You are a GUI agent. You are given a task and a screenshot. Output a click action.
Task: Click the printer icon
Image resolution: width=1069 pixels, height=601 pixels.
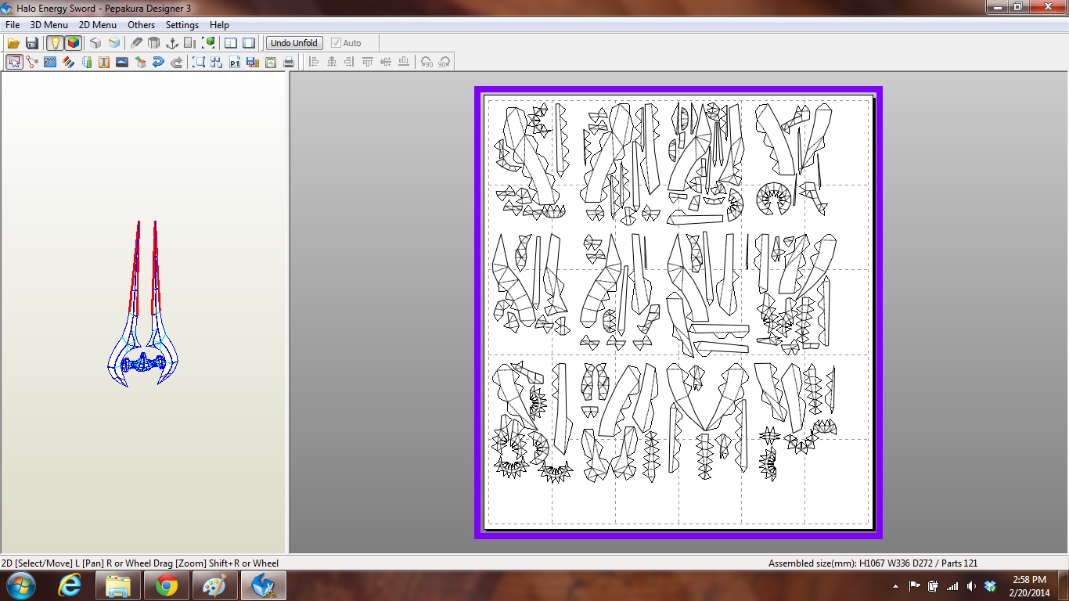289,62
